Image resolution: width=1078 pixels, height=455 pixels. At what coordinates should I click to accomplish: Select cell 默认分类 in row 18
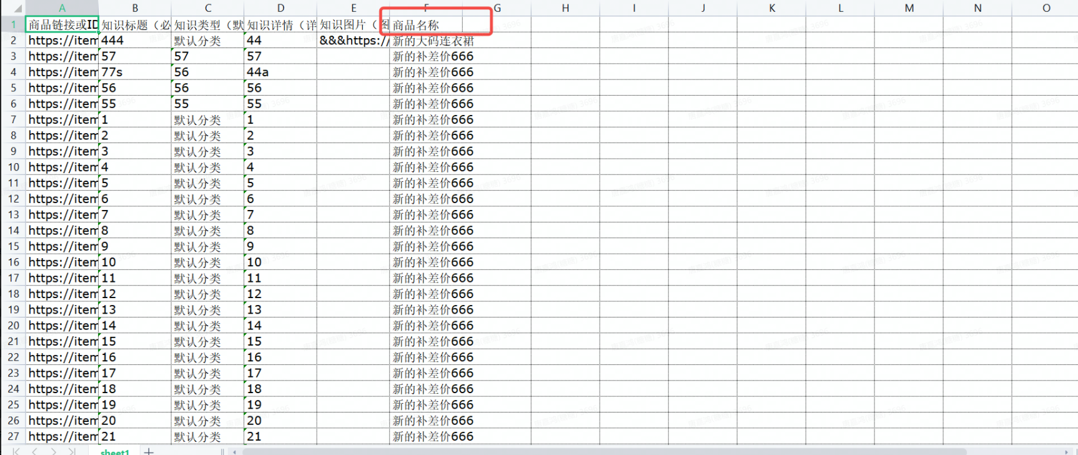click(x=208, y=294)
